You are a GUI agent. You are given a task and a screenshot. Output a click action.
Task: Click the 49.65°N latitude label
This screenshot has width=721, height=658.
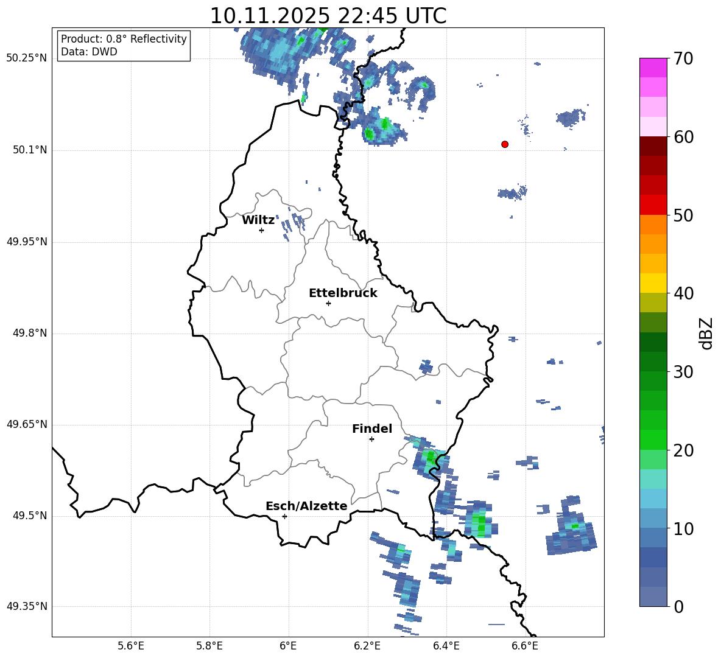(27, 424)
